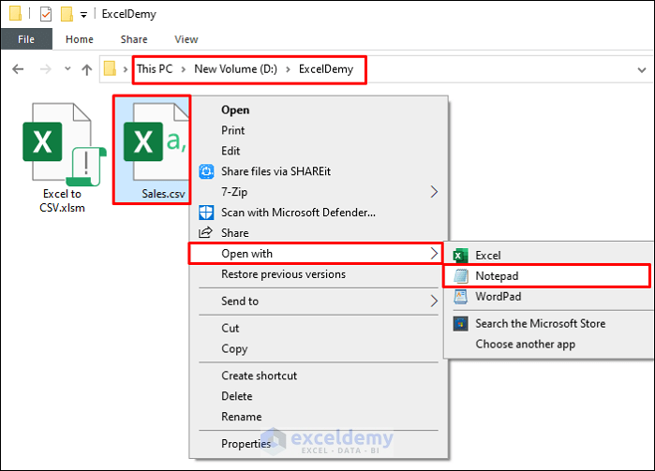The height and width of the screenshot is (471, 655).
Task: Click the WordPad icon in submenu
Action: click(461, 297)
